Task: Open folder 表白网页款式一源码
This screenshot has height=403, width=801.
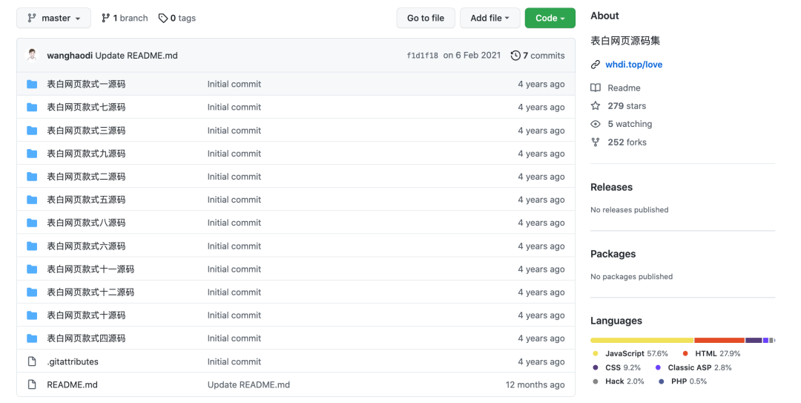Action: tap(86, 84)
